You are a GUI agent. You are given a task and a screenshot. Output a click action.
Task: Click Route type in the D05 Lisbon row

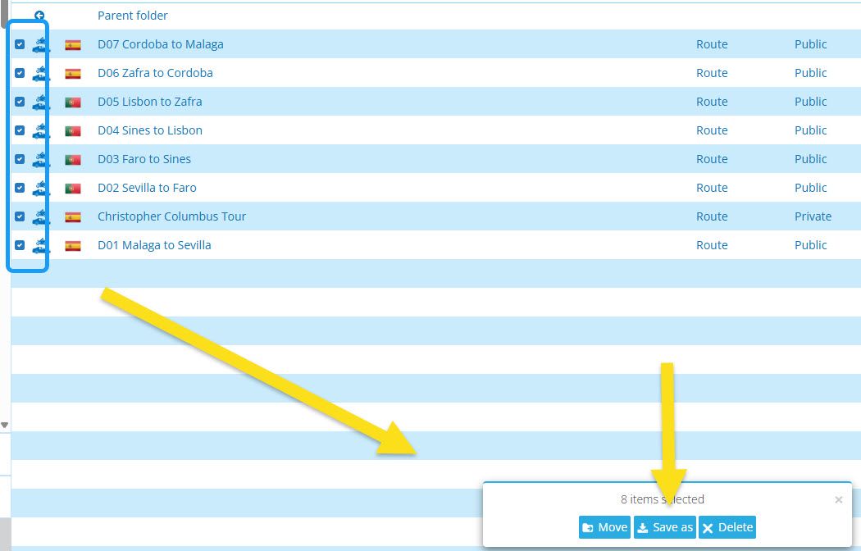point(712,102)
